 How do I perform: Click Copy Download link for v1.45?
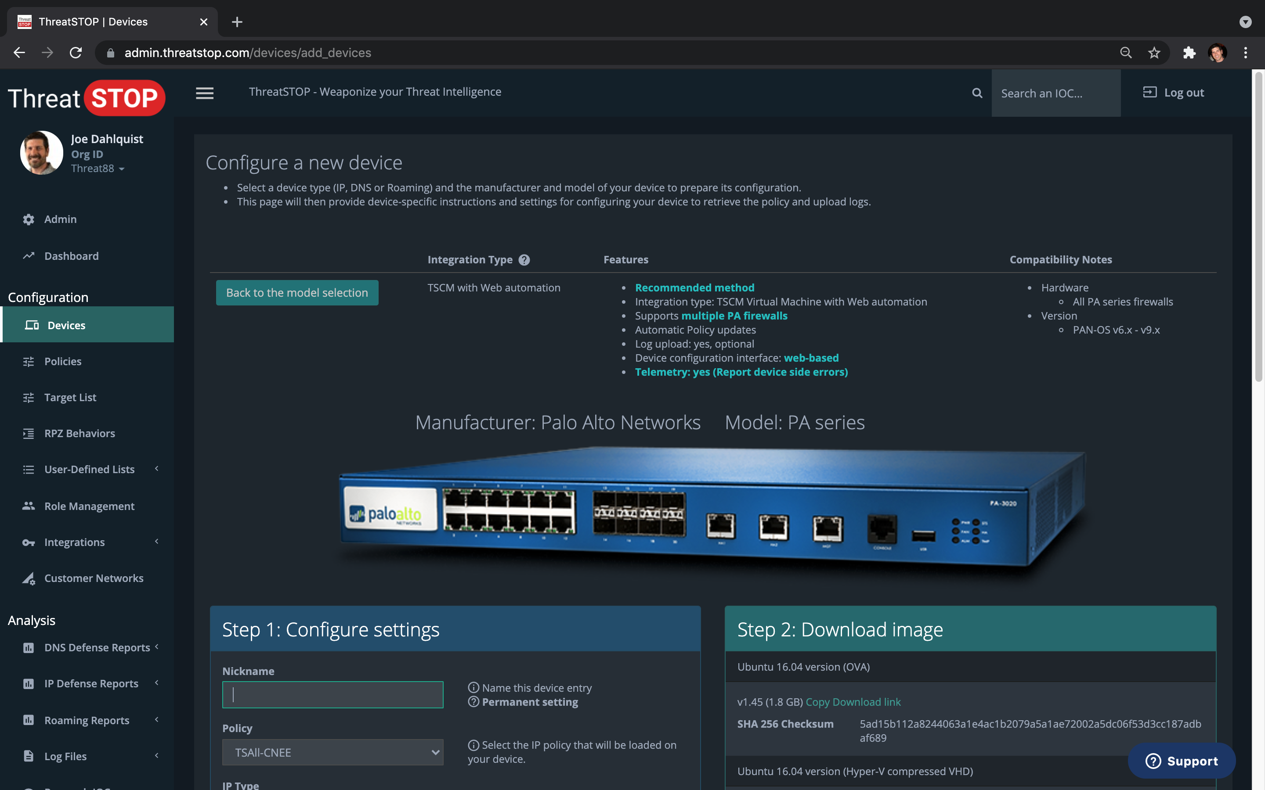coord(853,702)
